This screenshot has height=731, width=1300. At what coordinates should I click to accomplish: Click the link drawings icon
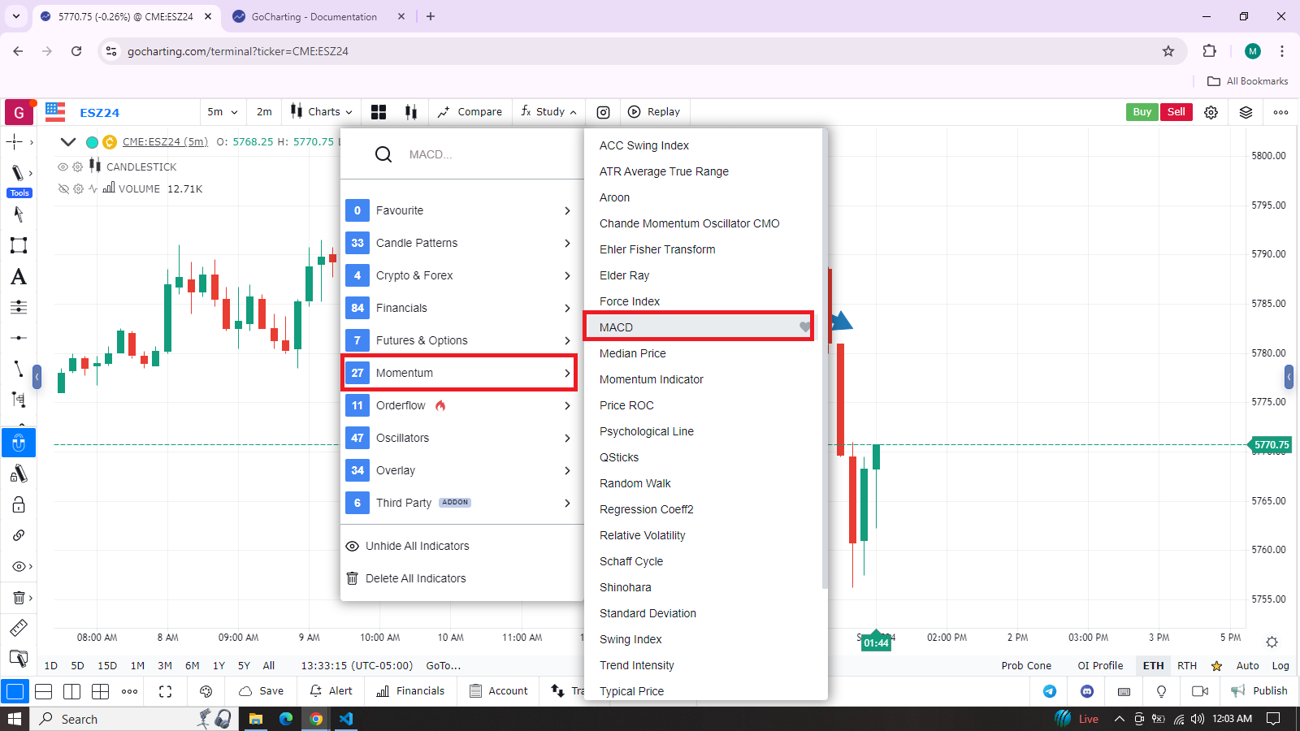19,535
